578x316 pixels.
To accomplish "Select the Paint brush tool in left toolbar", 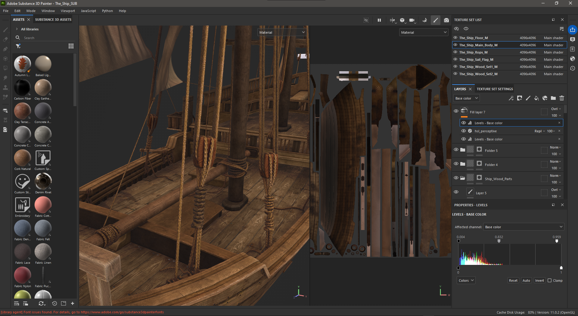I will [x=5, y=30].
